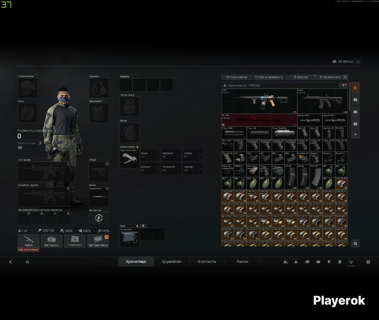Select the Прицел T19X sight item

tap(316, 158)
